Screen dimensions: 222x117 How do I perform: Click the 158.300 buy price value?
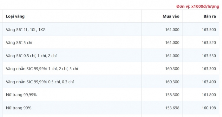tap(172, 95)
